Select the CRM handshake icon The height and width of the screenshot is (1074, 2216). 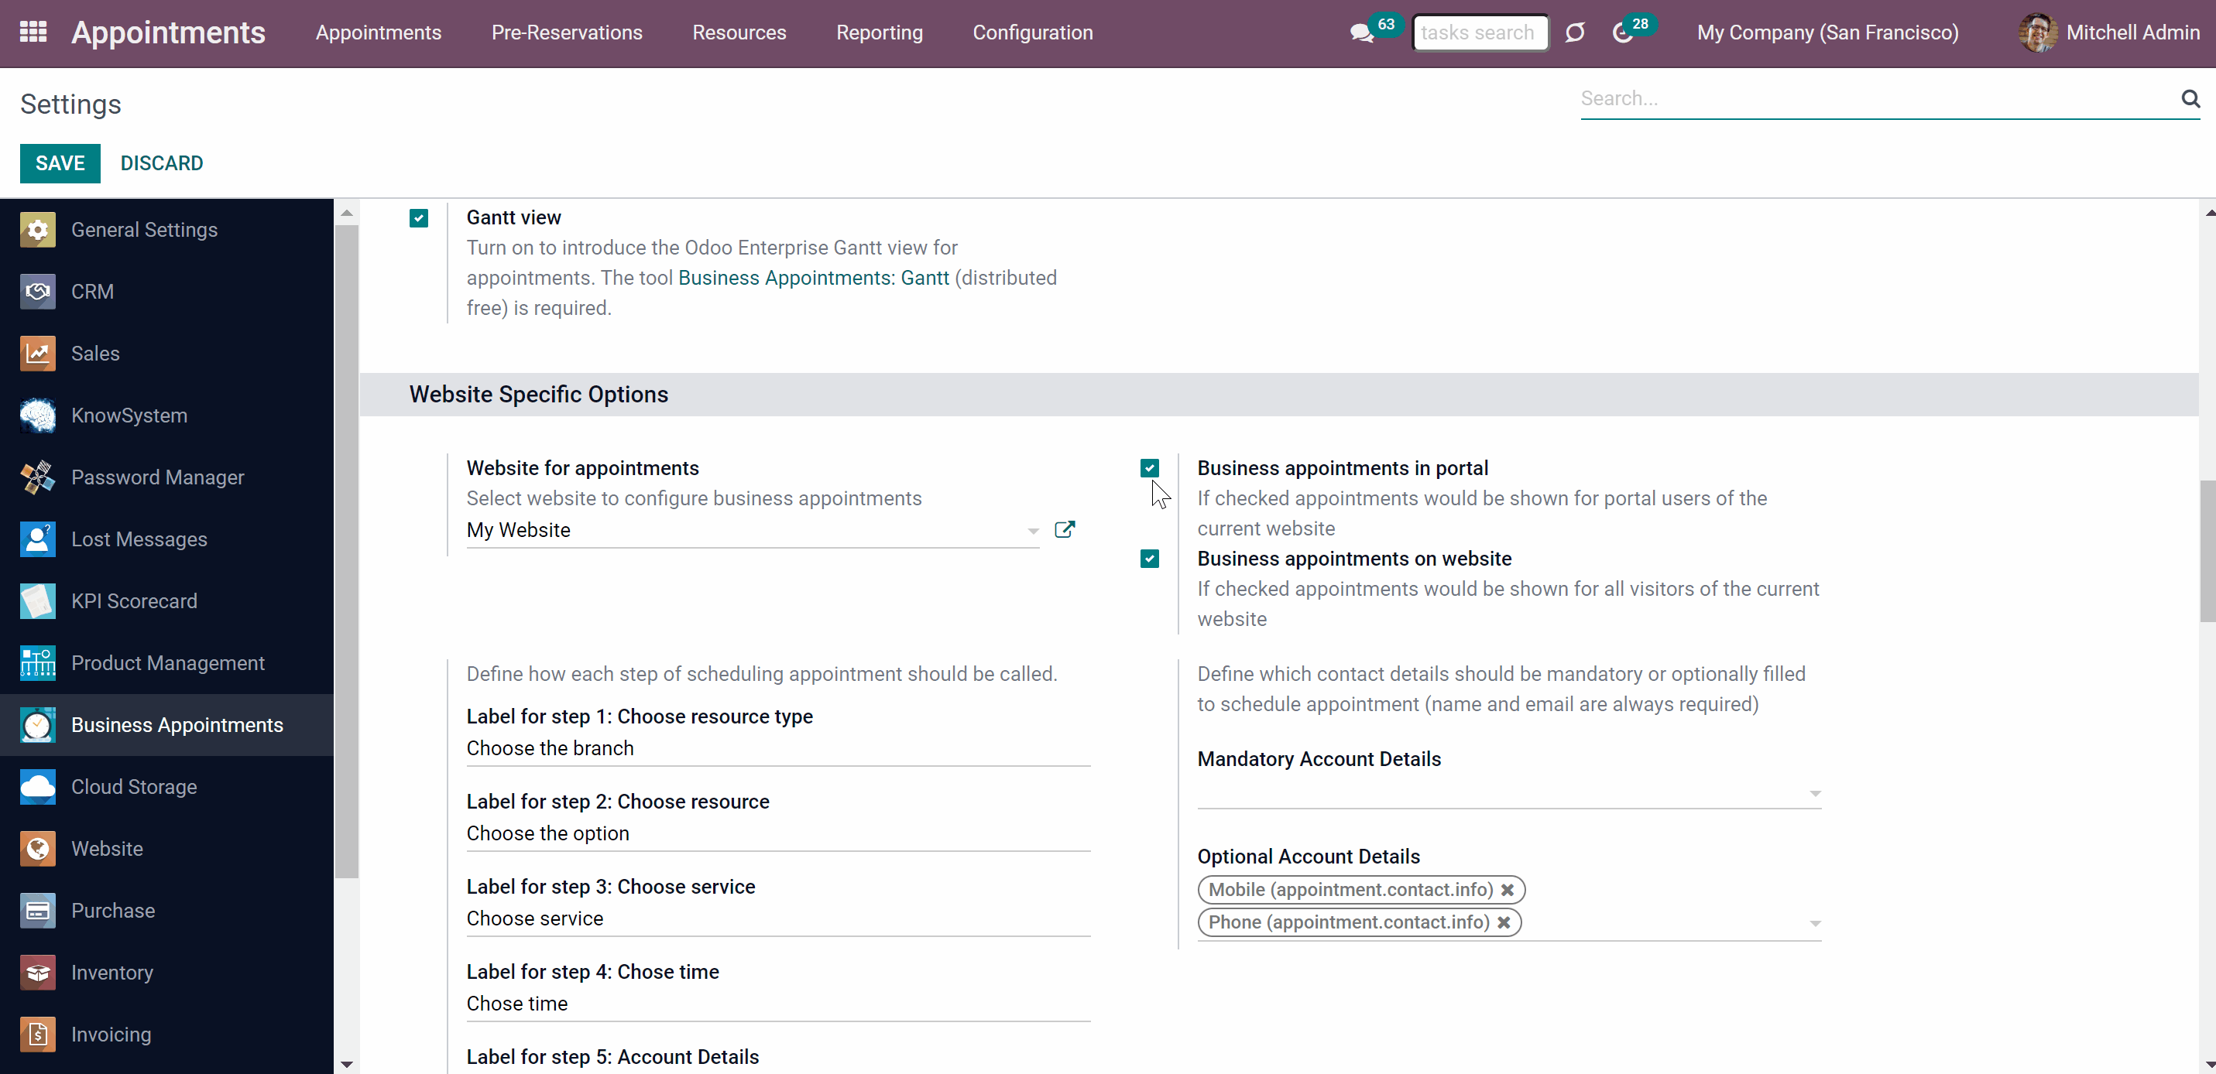tap(38, 292)
